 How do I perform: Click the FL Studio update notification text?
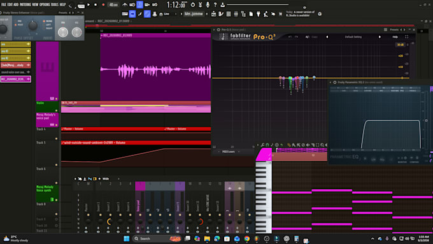coord(300,14)
